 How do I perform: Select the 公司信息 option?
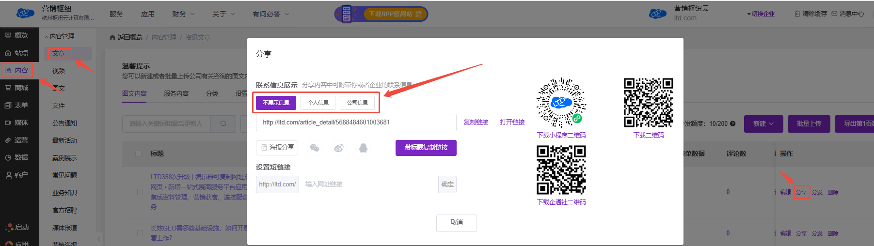point(357,103)
